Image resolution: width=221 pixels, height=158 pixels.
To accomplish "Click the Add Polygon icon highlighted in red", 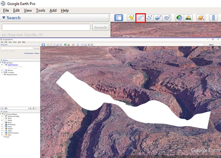I will [140, 18].
